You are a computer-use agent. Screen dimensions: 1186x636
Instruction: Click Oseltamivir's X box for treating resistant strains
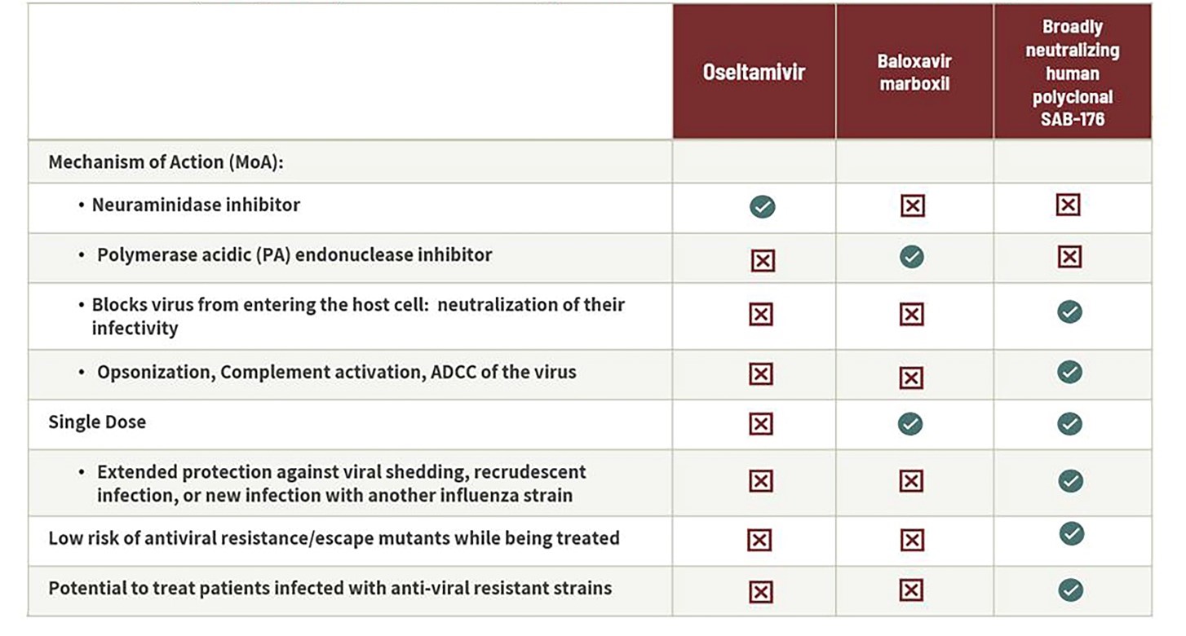pos(760,592)
